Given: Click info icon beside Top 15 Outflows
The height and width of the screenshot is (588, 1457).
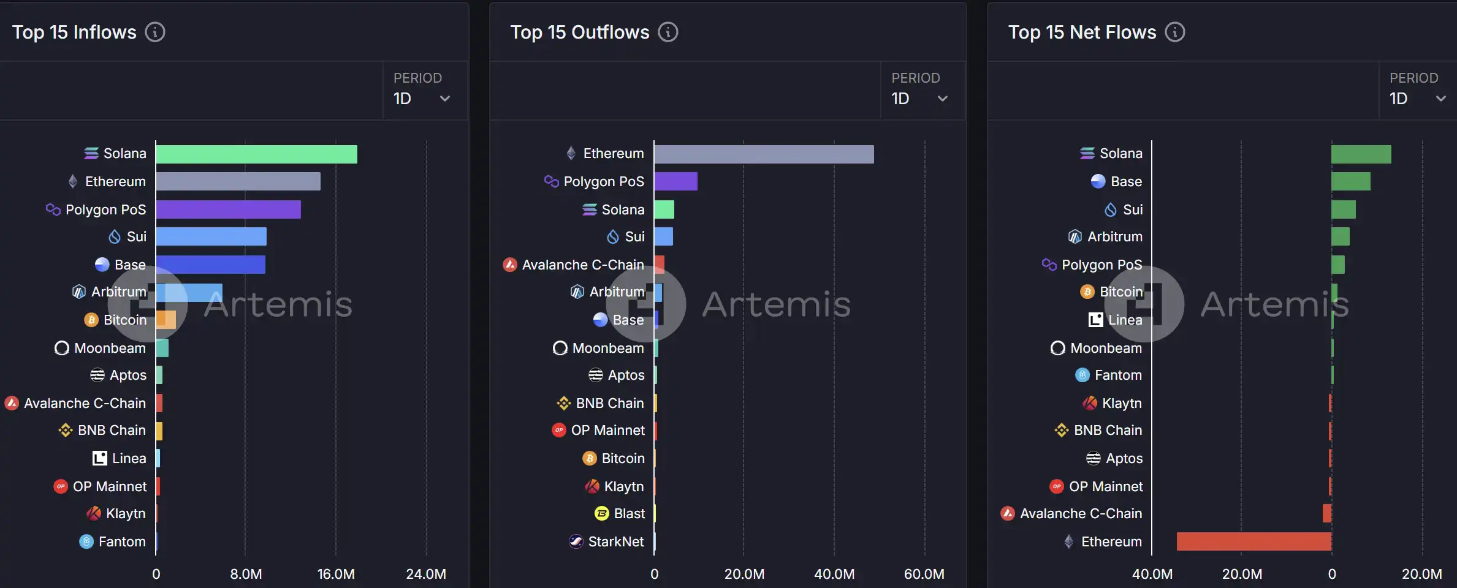Looking at the screenshot, I should point(668,32).
